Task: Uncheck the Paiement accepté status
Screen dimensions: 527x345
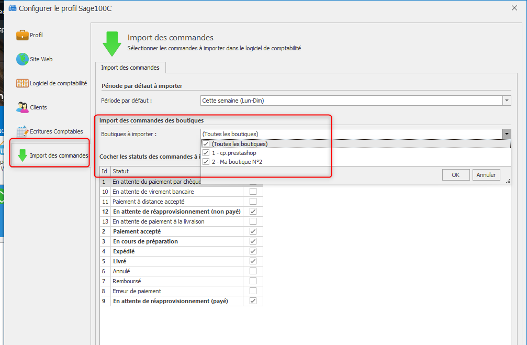Action: click(253, 231)
